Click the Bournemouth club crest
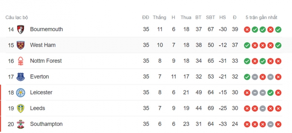This screenshot has width=292, height=133. [x=20, y=29]
